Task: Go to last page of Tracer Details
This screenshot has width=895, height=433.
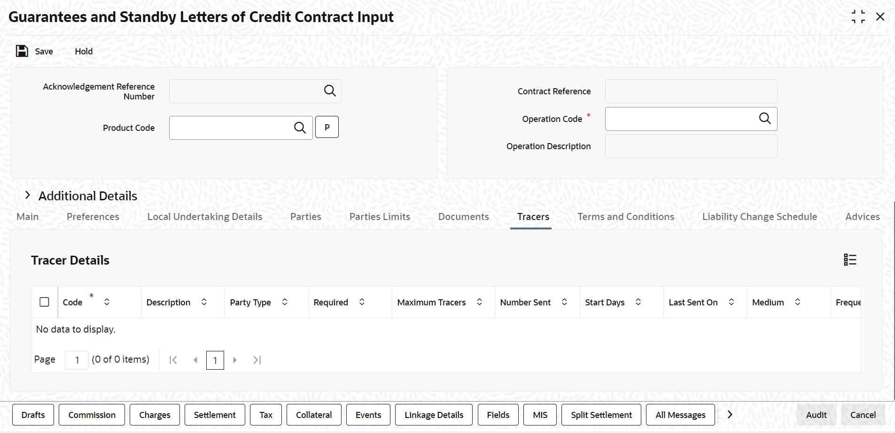Action: point(257,360)
